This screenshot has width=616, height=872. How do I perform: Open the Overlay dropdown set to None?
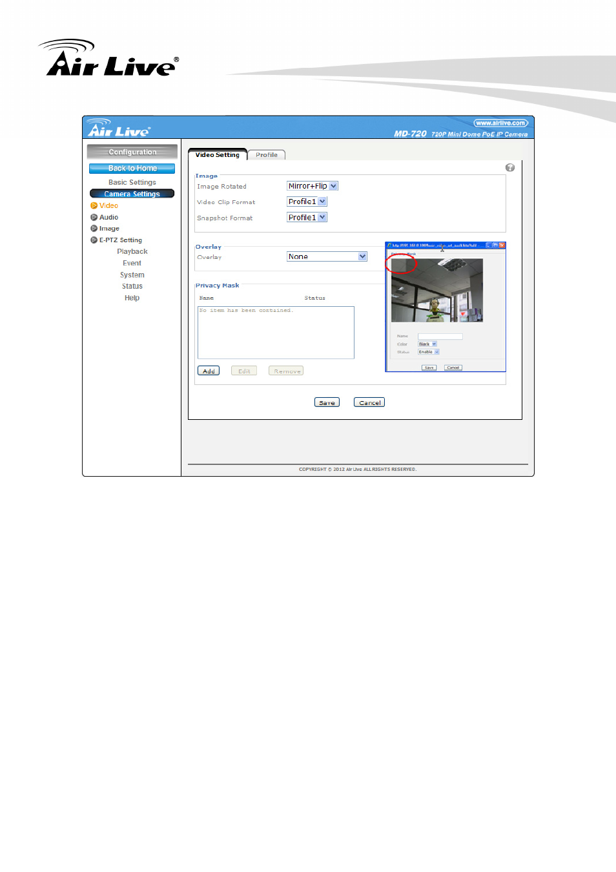click(x=327, y=256)
